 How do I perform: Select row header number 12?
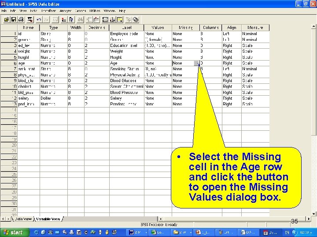[9, 98]
